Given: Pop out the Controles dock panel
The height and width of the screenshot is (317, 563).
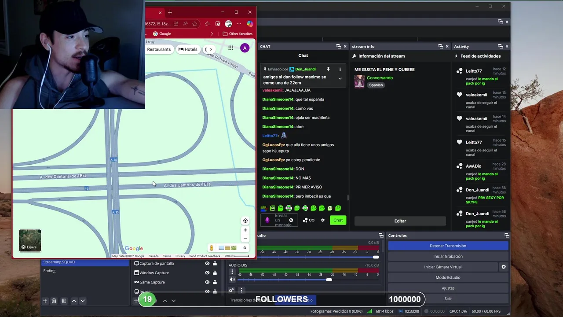Looking at the screenshot, I should [507, 236].
